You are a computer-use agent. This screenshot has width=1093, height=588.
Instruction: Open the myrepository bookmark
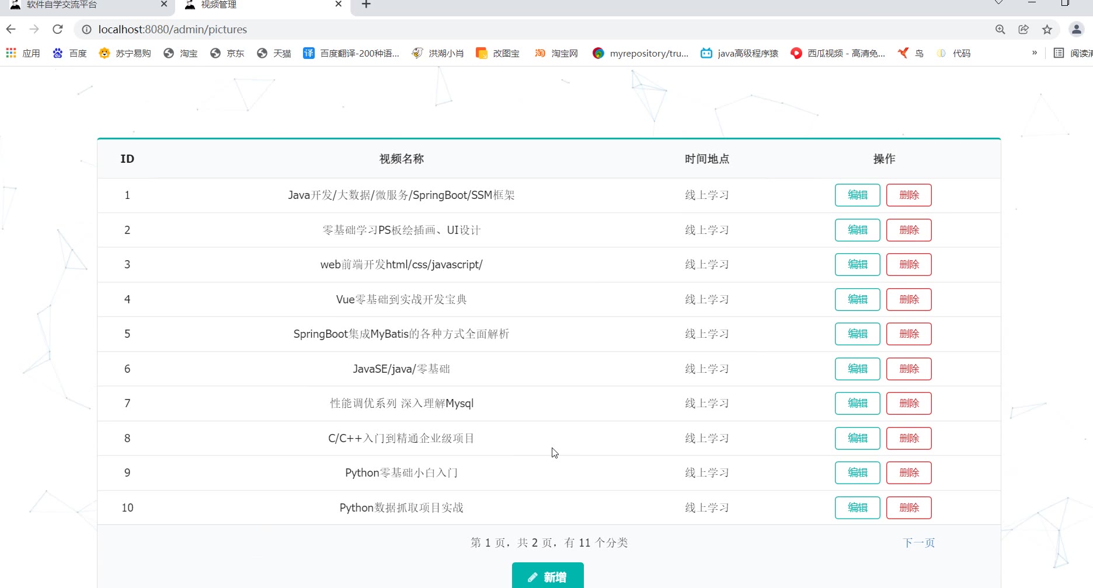(641, 53)
